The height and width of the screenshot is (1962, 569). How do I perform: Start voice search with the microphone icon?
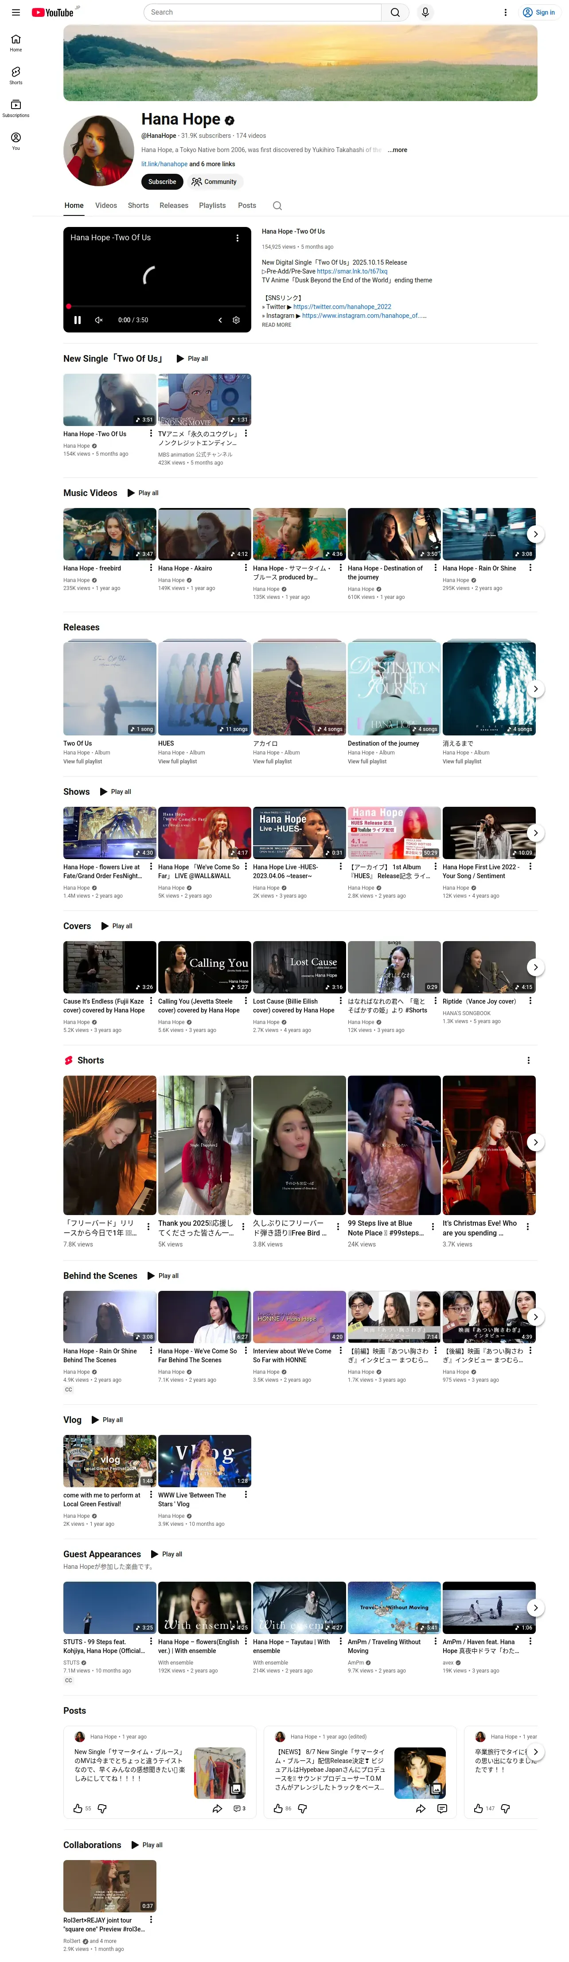pos(425,12)
